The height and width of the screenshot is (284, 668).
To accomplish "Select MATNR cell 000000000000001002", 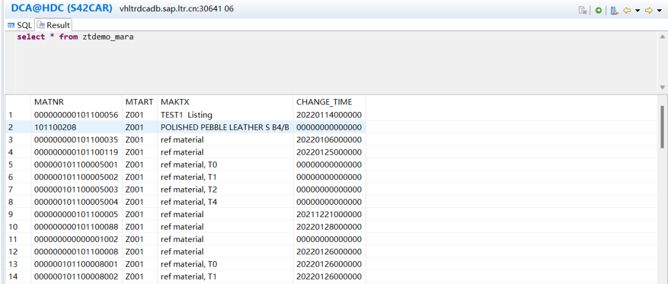I will point(77,239).
